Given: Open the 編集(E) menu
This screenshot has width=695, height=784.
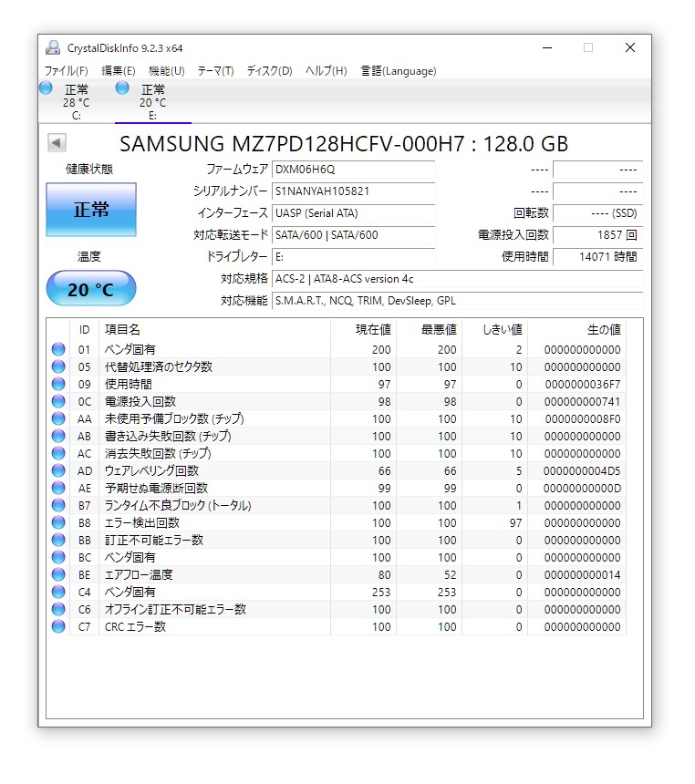Looking at the screenshot, I should click(x=119, y=71).
